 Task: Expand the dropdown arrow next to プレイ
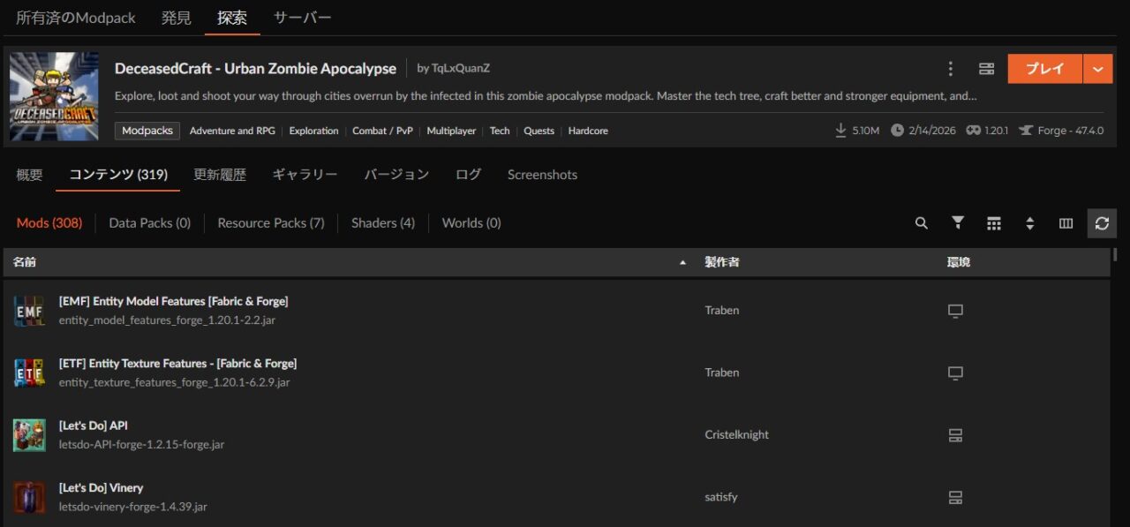[x=1097, y=69]
